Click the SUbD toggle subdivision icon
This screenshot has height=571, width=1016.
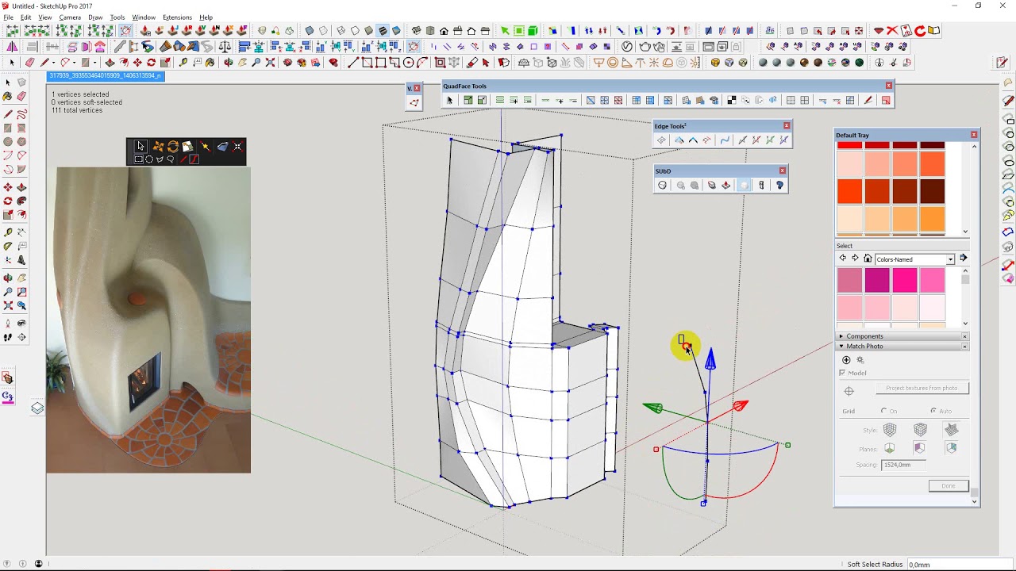pos(662,186)
